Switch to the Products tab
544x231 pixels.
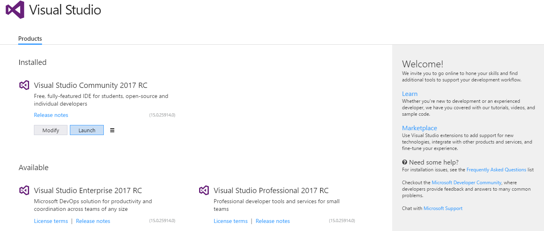pos(30,39)
